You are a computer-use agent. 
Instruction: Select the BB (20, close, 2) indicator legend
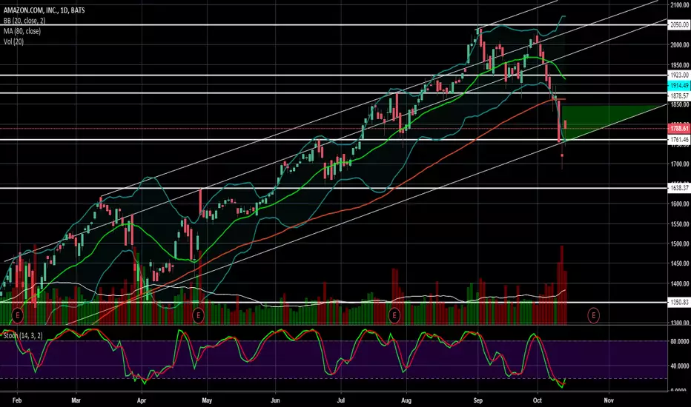[x=24, y=21]
